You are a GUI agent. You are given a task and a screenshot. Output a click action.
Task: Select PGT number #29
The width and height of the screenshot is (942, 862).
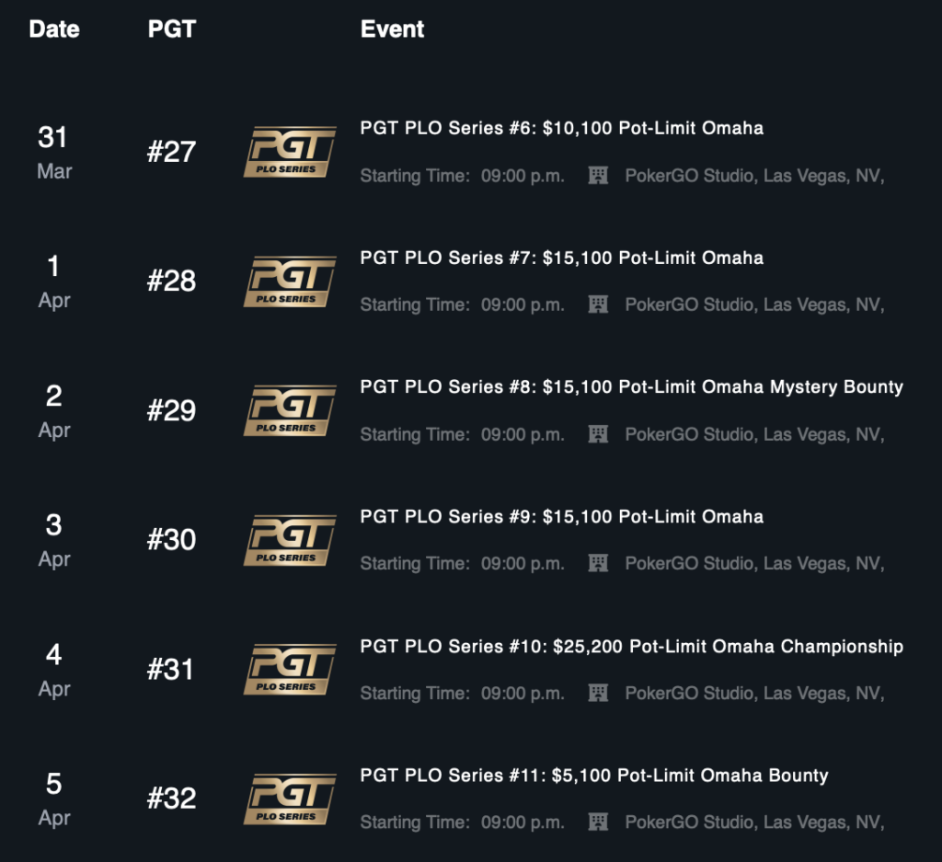click(171, 411)
